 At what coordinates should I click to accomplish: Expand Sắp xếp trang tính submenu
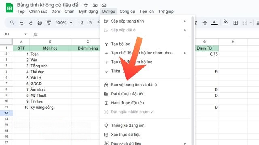coord(145,21)
